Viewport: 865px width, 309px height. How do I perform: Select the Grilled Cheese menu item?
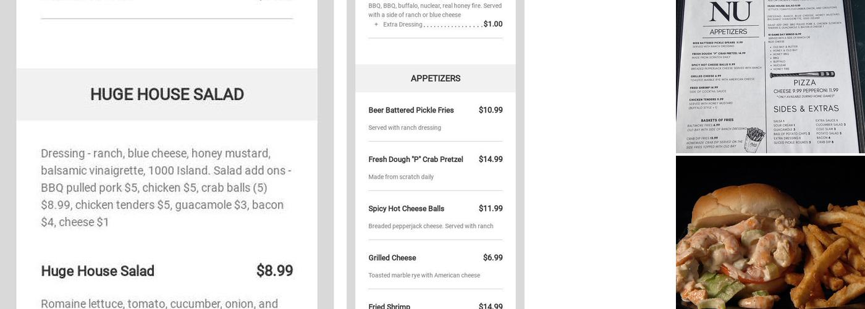(392, 258)
